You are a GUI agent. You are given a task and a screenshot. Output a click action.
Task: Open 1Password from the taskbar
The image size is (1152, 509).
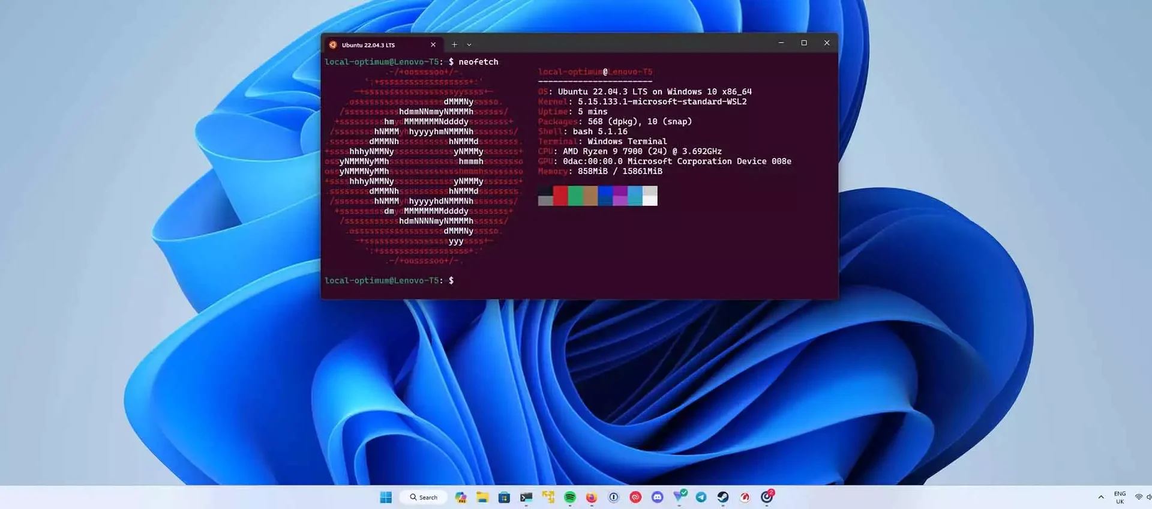(613, 497)
